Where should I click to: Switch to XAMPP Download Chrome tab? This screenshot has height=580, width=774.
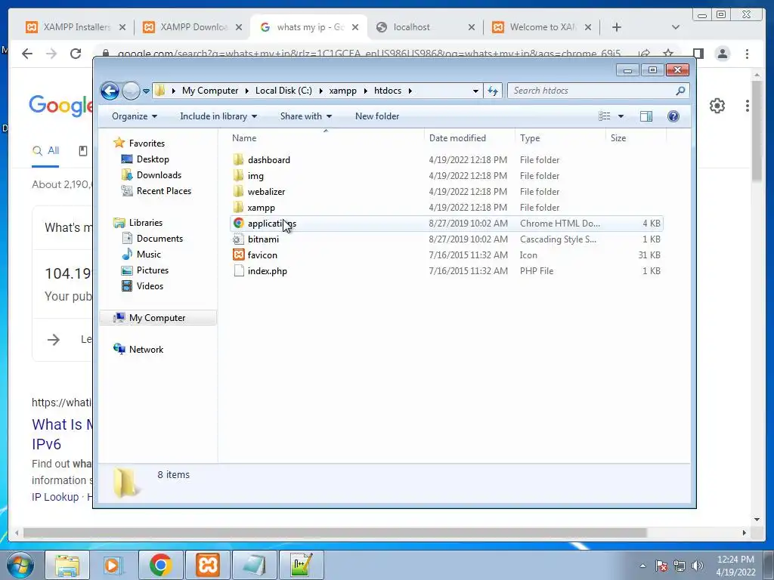[x=193, y=27]
